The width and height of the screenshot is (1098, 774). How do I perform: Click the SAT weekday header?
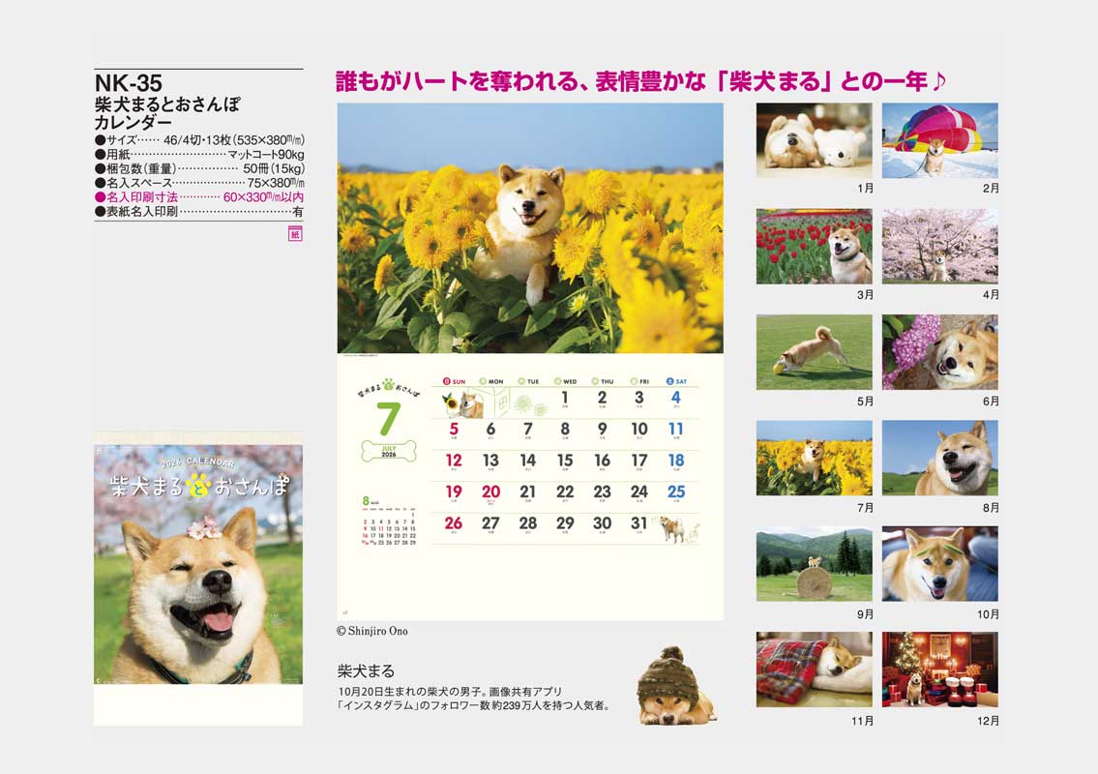[x=676, y=382]
